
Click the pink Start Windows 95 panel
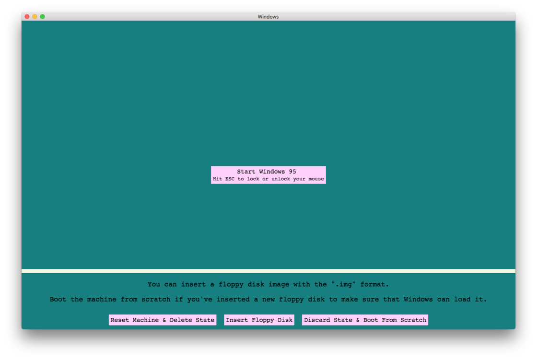coord(268,175)
